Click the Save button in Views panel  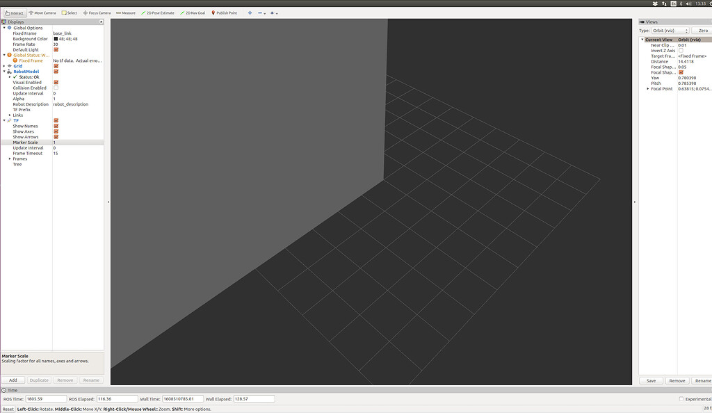pos(649,380)
